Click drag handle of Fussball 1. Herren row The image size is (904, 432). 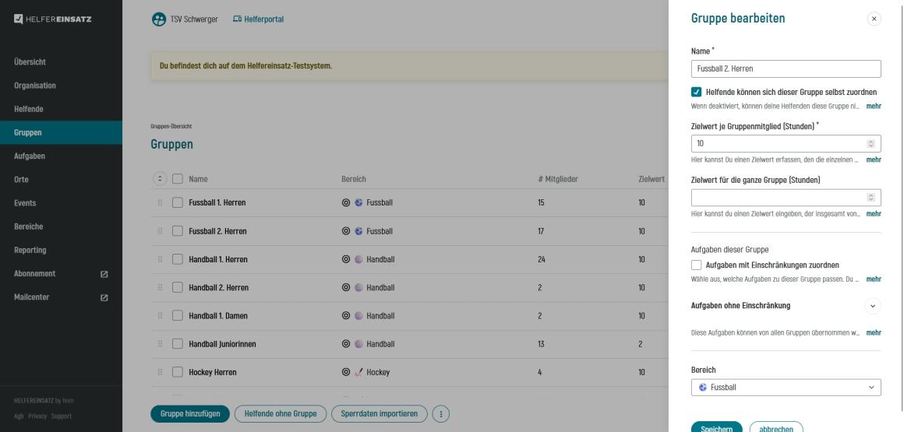point(161,202)
